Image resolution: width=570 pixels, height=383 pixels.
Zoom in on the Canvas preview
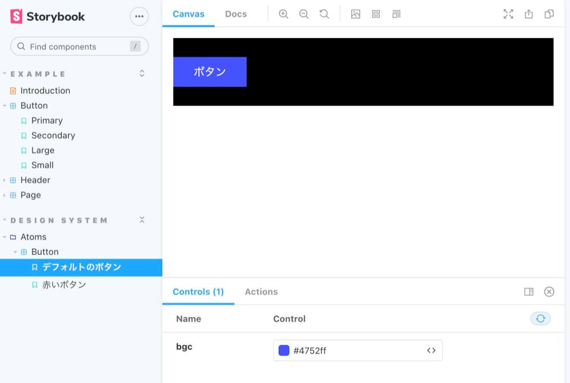coord(283,14)
